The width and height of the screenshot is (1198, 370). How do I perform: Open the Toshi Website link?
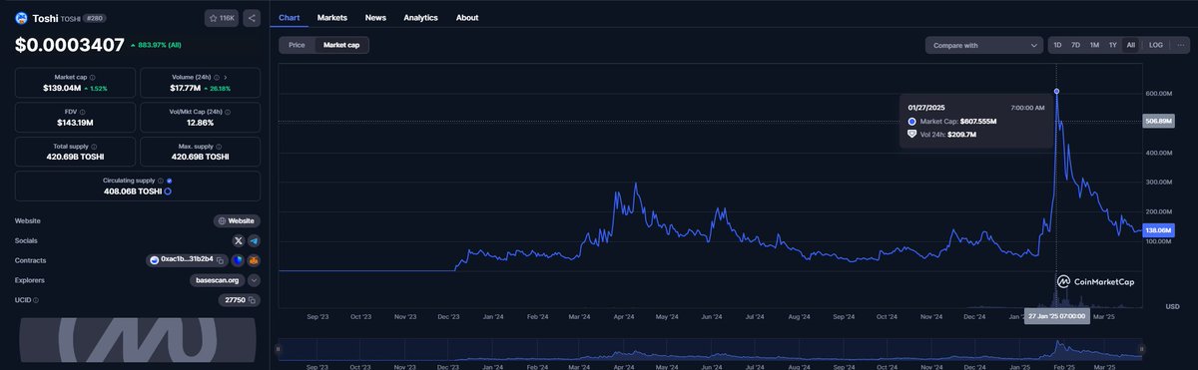tap(237, 220)
